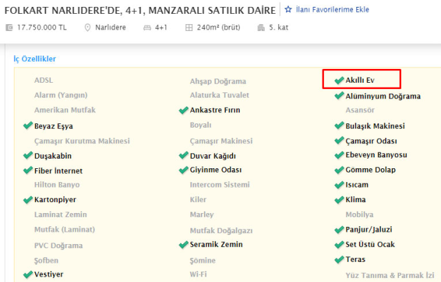Select the Fiber İnternet feature
The image size is (441, 282).
click(58, 170)
